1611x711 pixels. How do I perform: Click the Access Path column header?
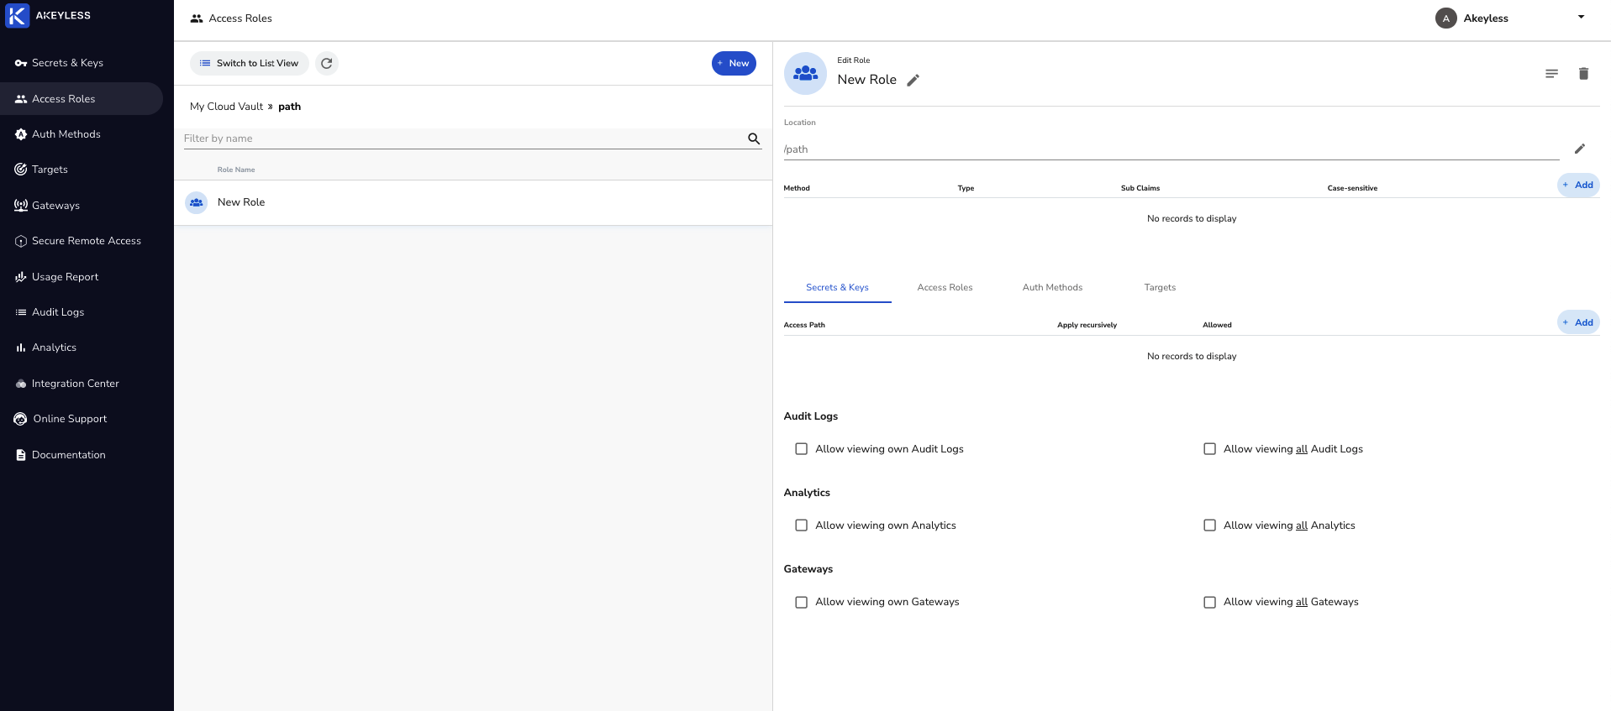coord(804,325)
